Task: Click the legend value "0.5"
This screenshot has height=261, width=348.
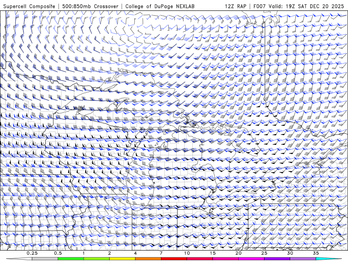Action: click(58, 253)
